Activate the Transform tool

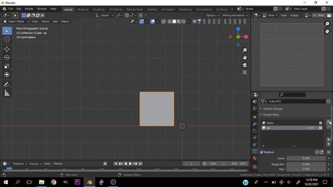point(7,74)
